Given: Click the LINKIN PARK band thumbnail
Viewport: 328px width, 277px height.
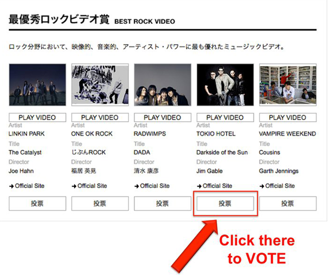Looking at the screenshot, I should click(x=37, y=85).
